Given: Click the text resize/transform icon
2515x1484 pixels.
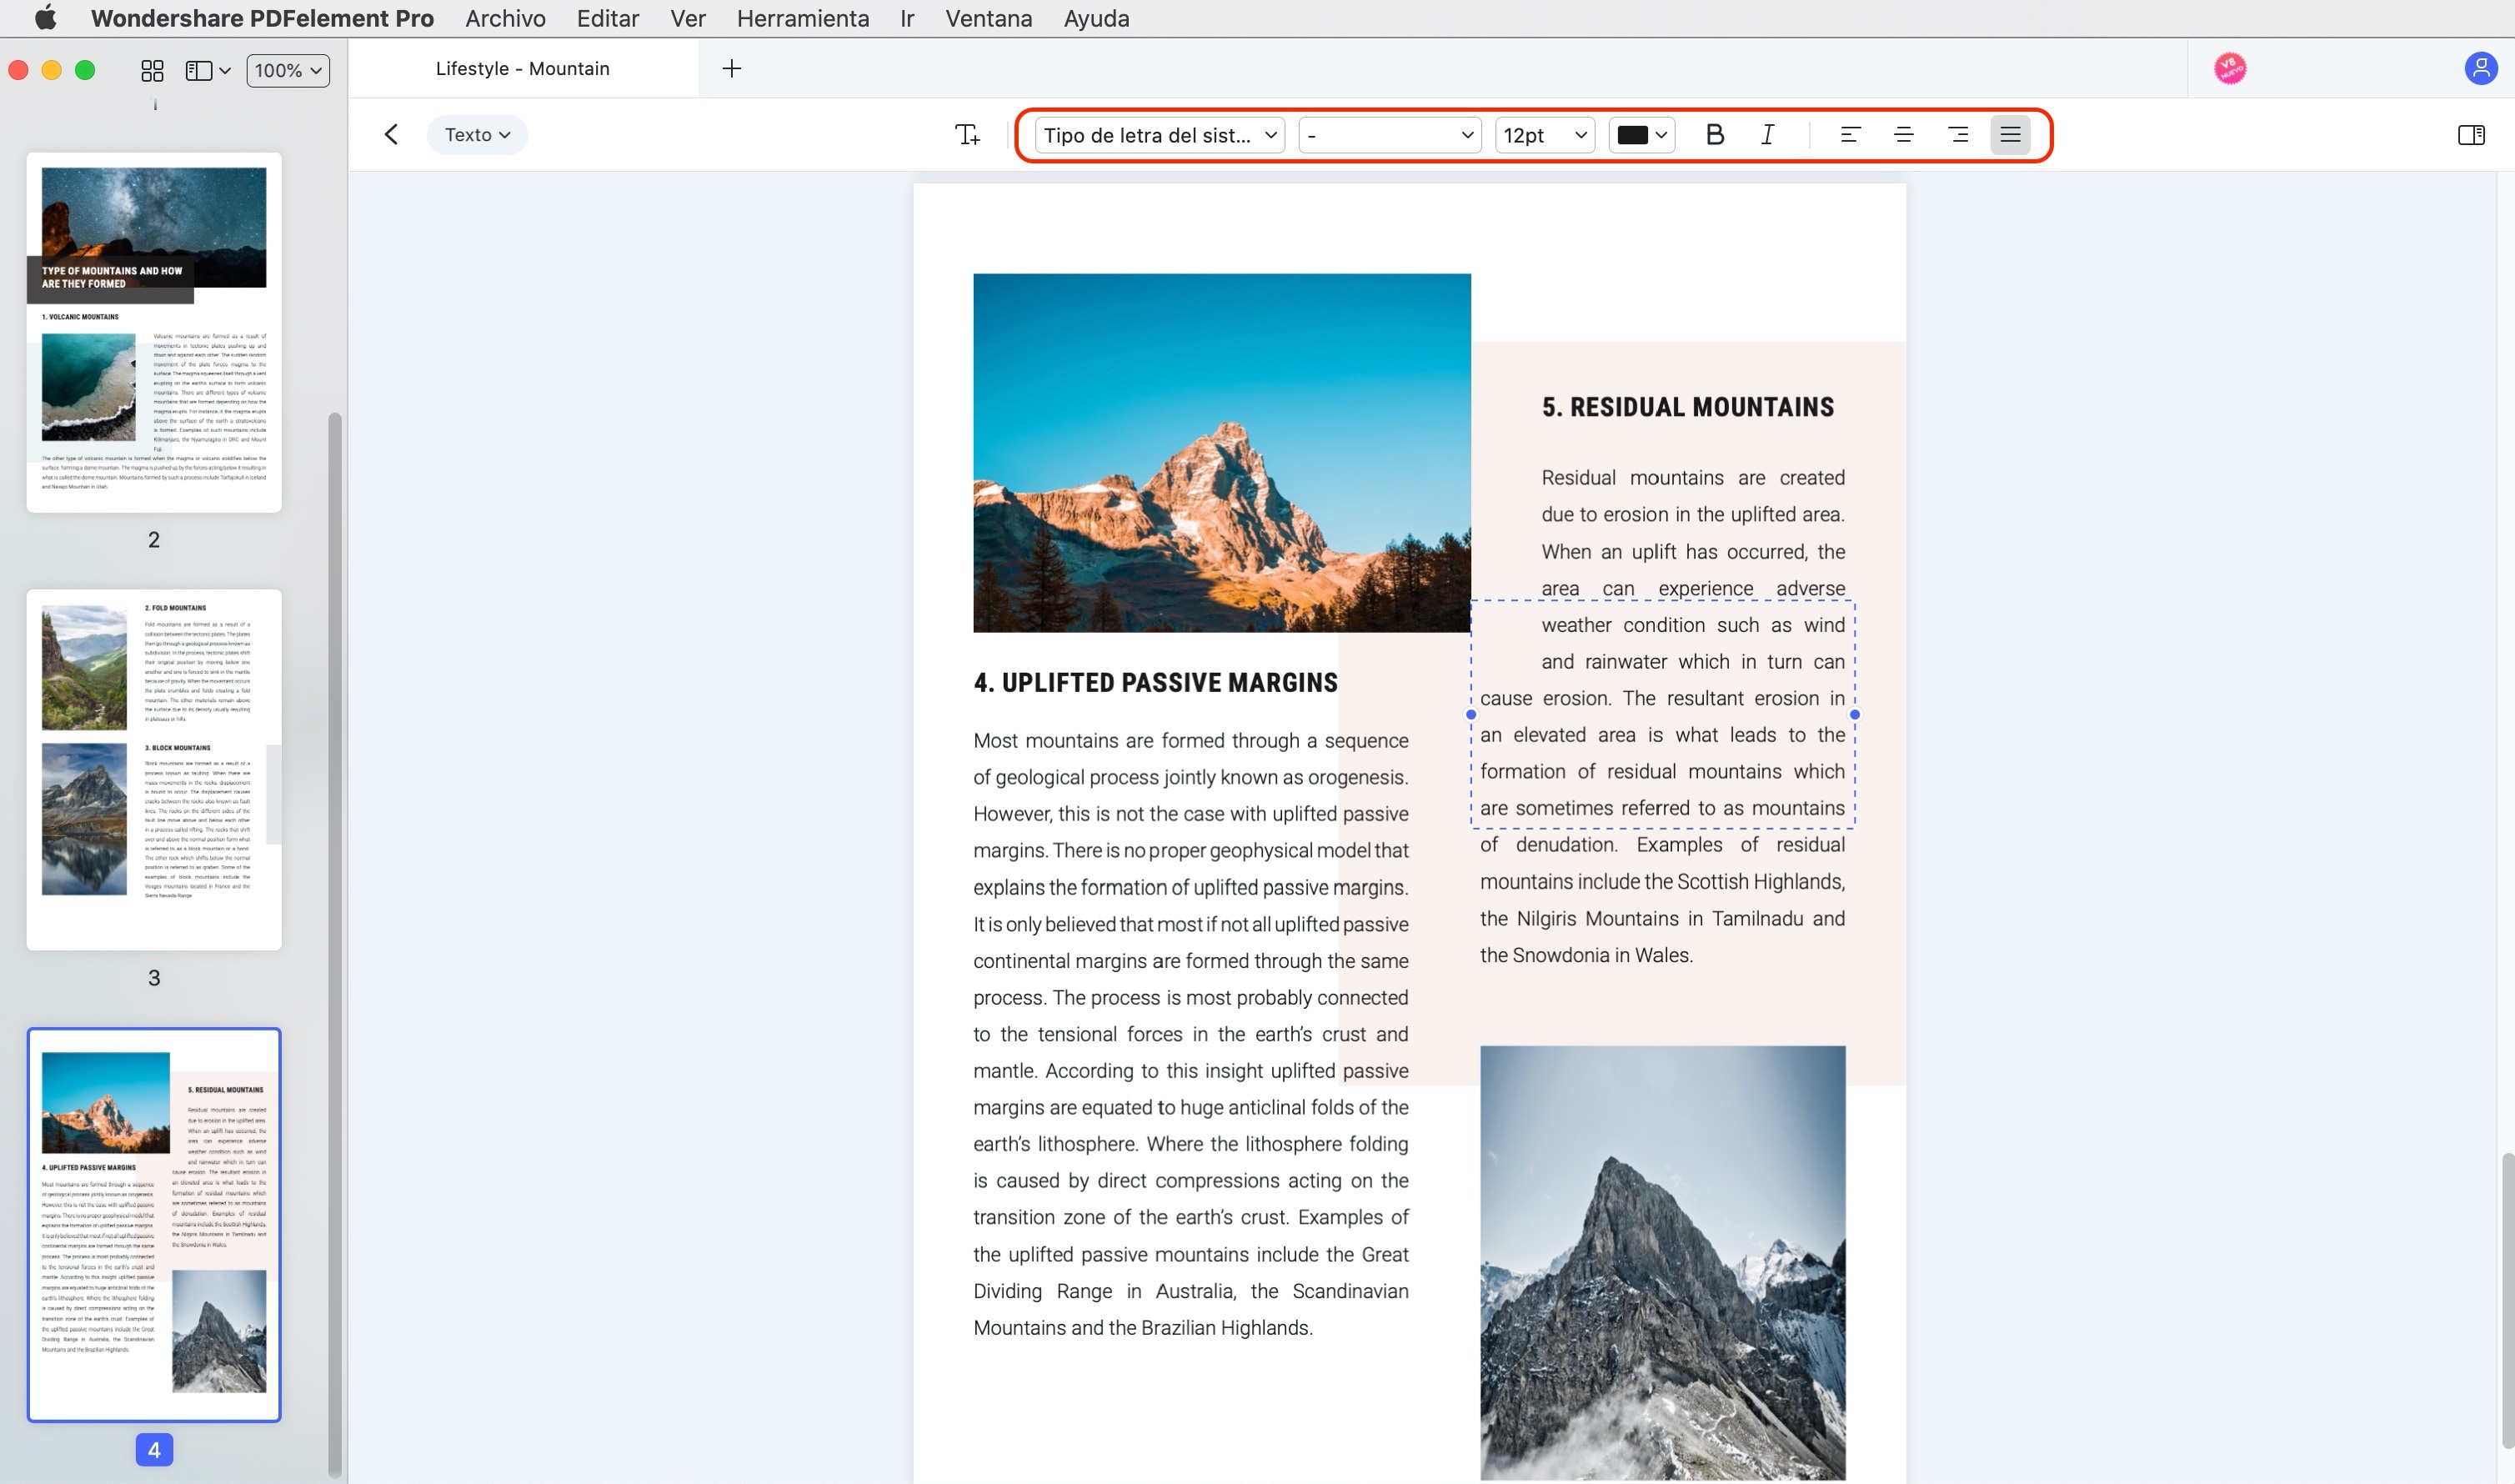Looking at the screenshot, I should click(x=968, y=134).
